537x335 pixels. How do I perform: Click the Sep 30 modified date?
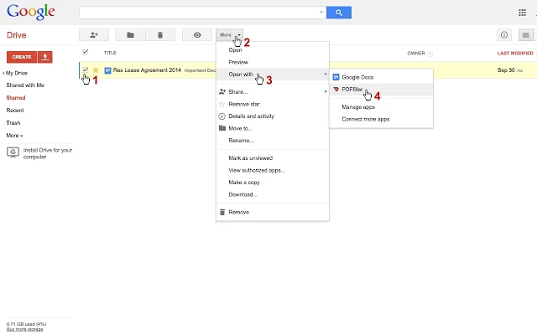click(x=506, y=70)
